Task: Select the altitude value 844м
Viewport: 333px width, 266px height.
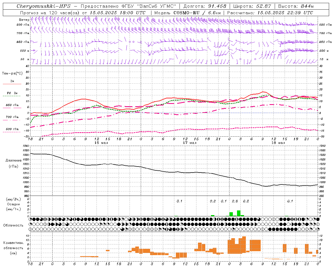Action: pos(307,6)
